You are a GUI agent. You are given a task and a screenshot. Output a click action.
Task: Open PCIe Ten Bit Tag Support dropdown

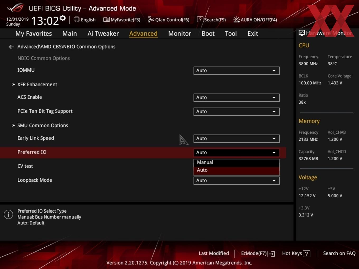237,112
